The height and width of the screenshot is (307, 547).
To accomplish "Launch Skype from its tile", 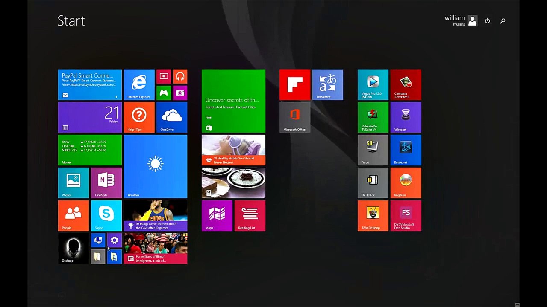I will coord(106,216).
